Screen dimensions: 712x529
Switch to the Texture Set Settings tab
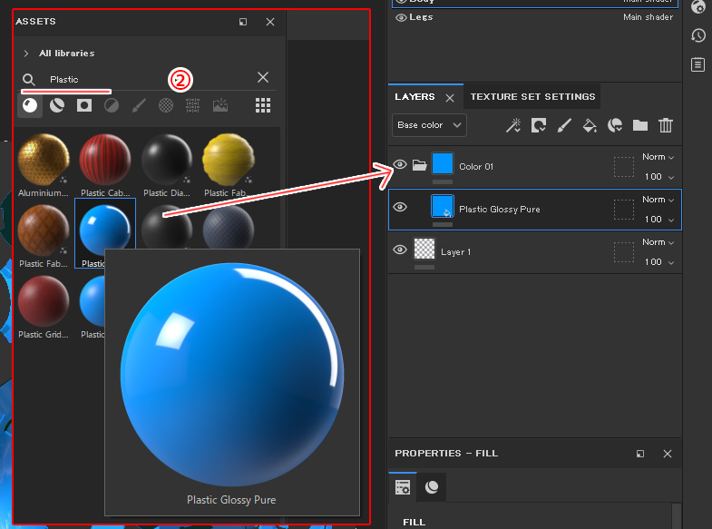click(x=532, y=97)
